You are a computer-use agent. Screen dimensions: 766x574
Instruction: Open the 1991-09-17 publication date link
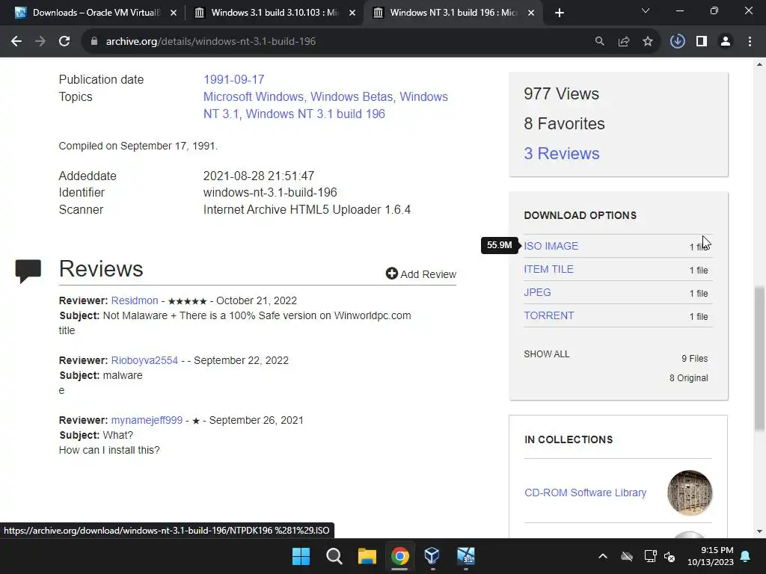(x=234, y=79)
